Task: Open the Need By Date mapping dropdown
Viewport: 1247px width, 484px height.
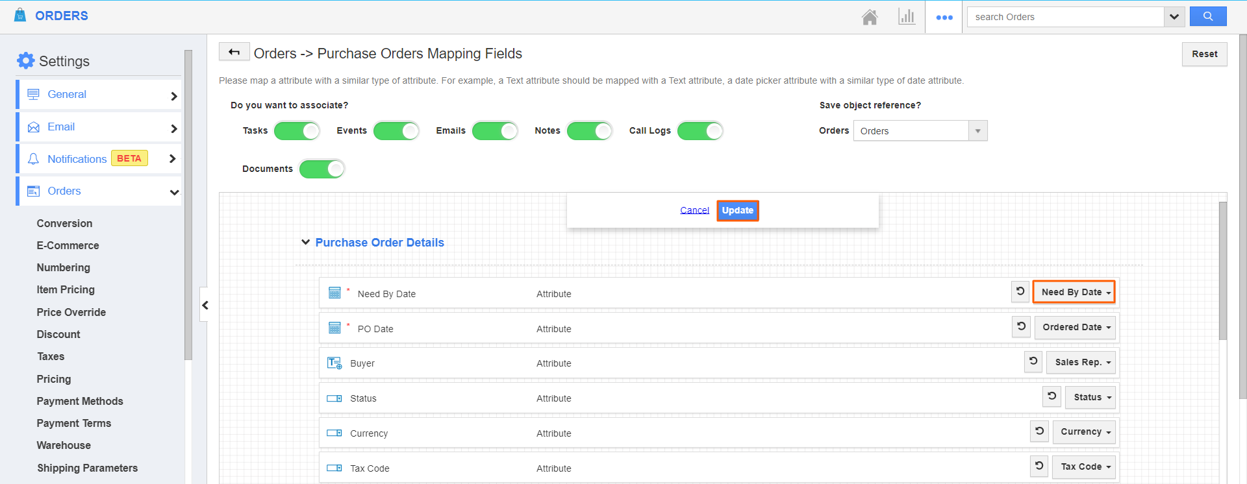Action: tap(1074, 292)
